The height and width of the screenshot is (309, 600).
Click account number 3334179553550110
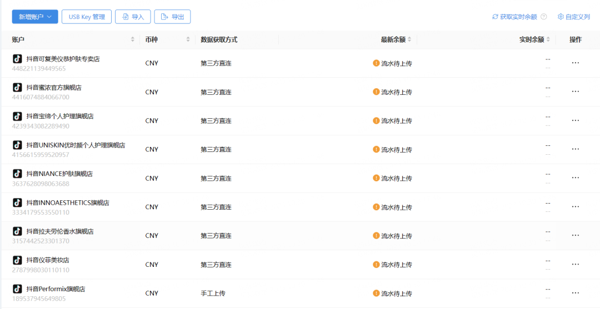point(41,212)
